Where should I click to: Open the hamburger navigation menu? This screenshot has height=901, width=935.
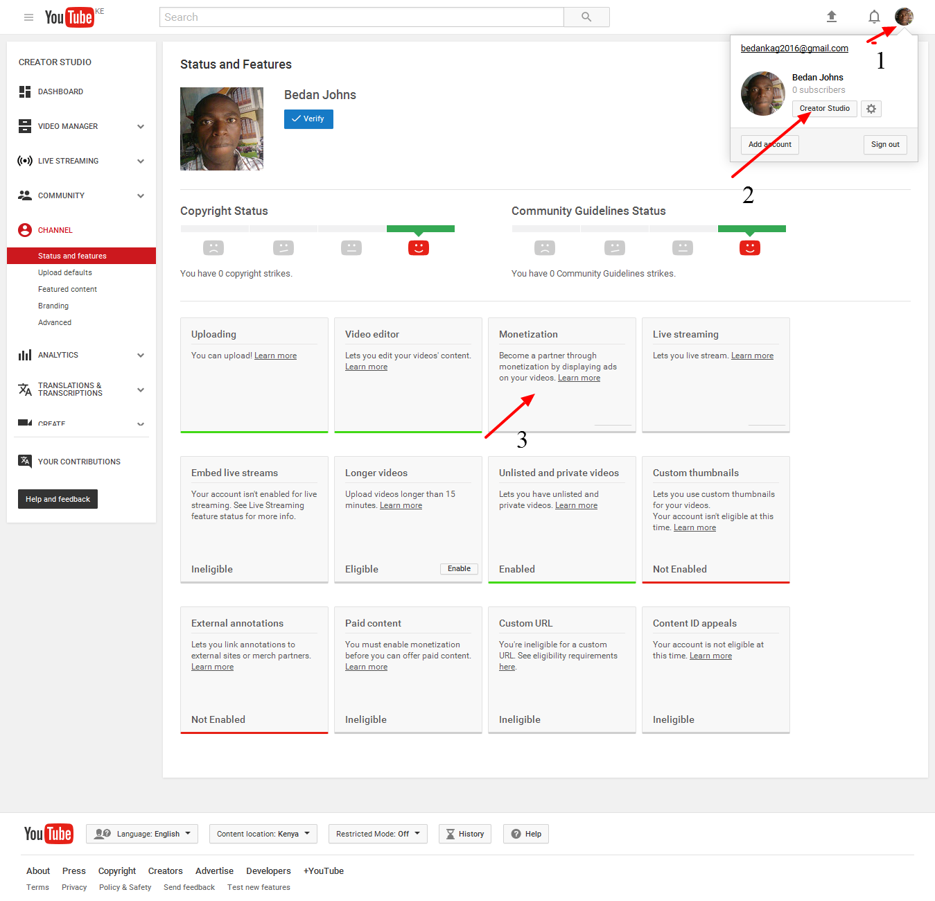28,17
